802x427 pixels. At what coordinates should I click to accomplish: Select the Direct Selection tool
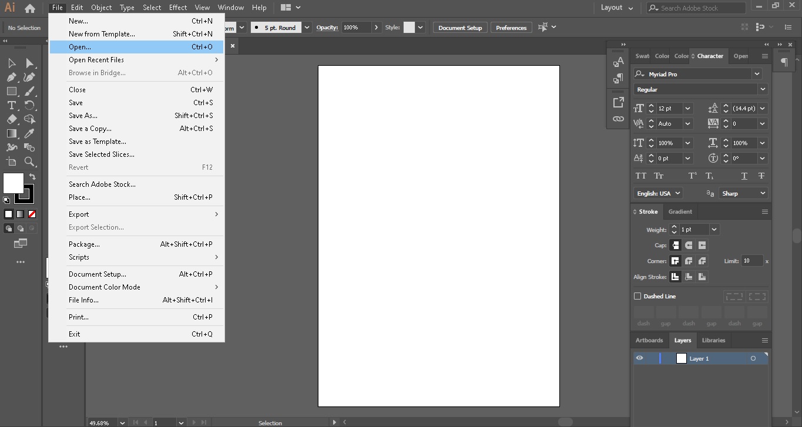tap(29, 63)
